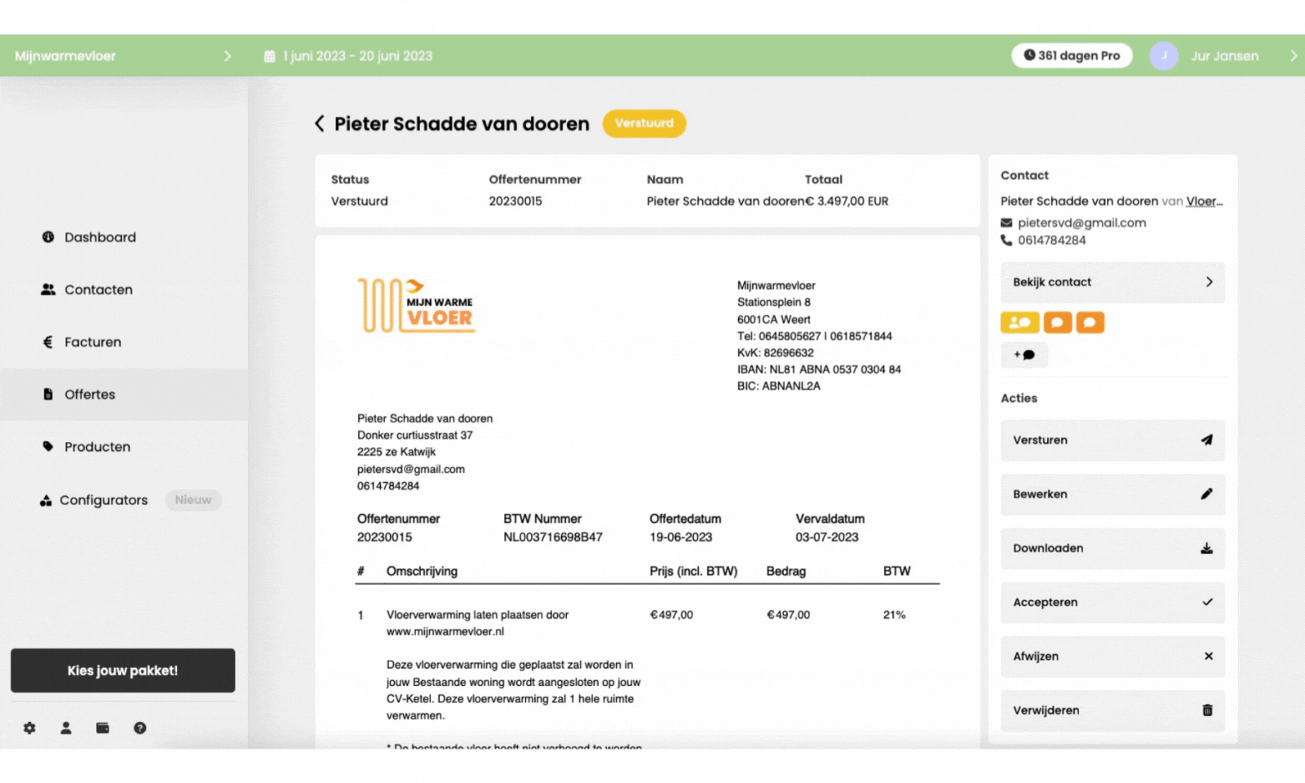Click the yellow contact conversation badge
1305x783 pixels.
[x=1020, y=322]
